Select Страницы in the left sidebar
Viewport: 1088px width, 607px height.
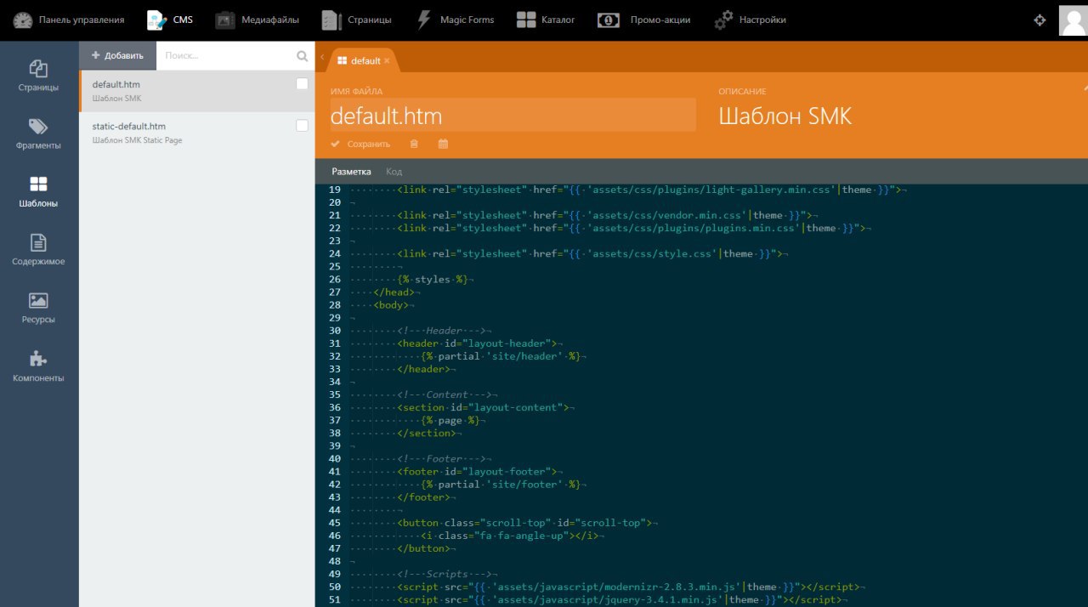[x=39, y=76]
